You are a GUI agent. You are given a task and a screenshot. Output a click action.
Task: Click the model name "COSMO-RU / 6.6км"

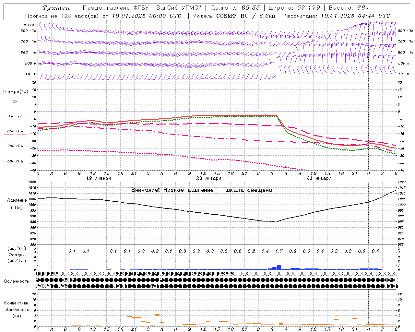coord(246,16)
